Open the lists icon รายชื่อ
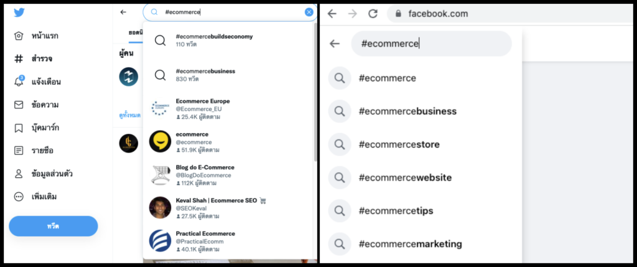The height and width of the screenshot is (267, 637). 19,151
